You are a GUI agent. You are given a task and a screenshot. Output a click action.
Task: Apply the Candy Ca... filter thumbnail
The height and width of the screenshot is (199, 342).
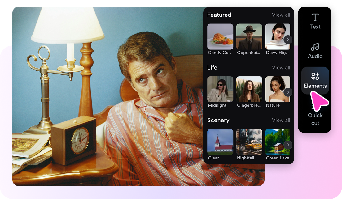point(220,36)
